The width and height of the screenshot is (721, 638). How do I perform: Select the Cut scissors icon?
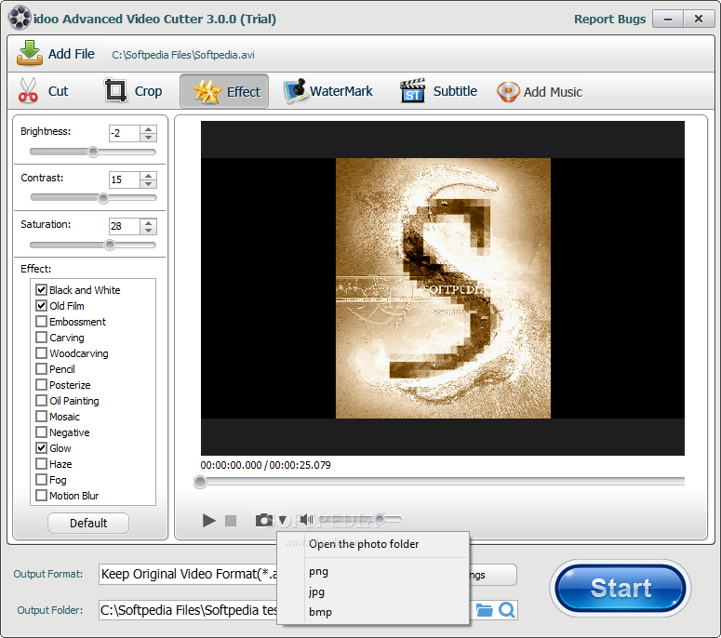pyautogui.click(x=28, y=90)
